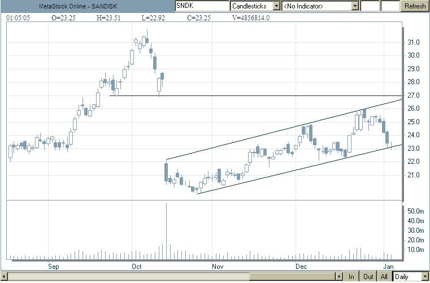Click the 27.0 price axis label
This screenshot has height=283, width=430.
(414, 95)
